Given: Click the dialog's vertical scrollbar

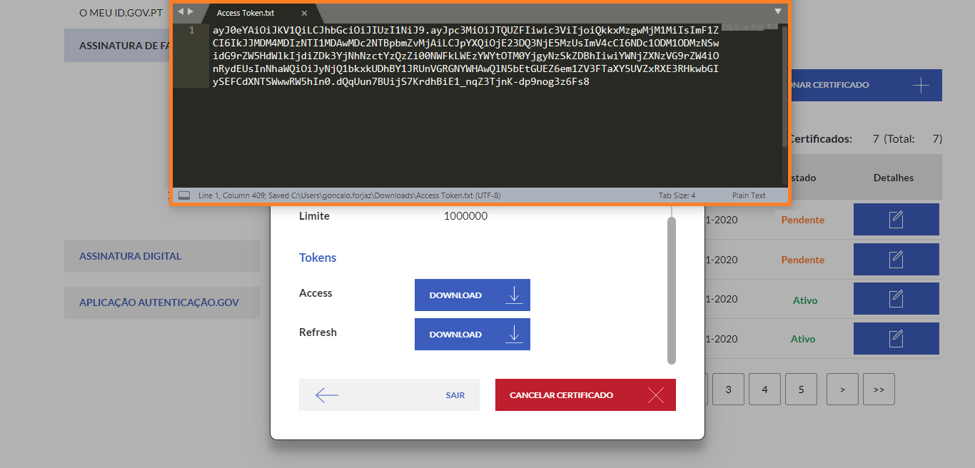Looking at the screenshot, I should pos(671,290).
